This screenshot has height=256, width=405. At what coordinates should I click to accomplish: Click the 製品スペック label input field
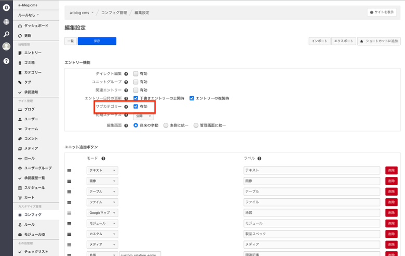click(x=312, y=234)
